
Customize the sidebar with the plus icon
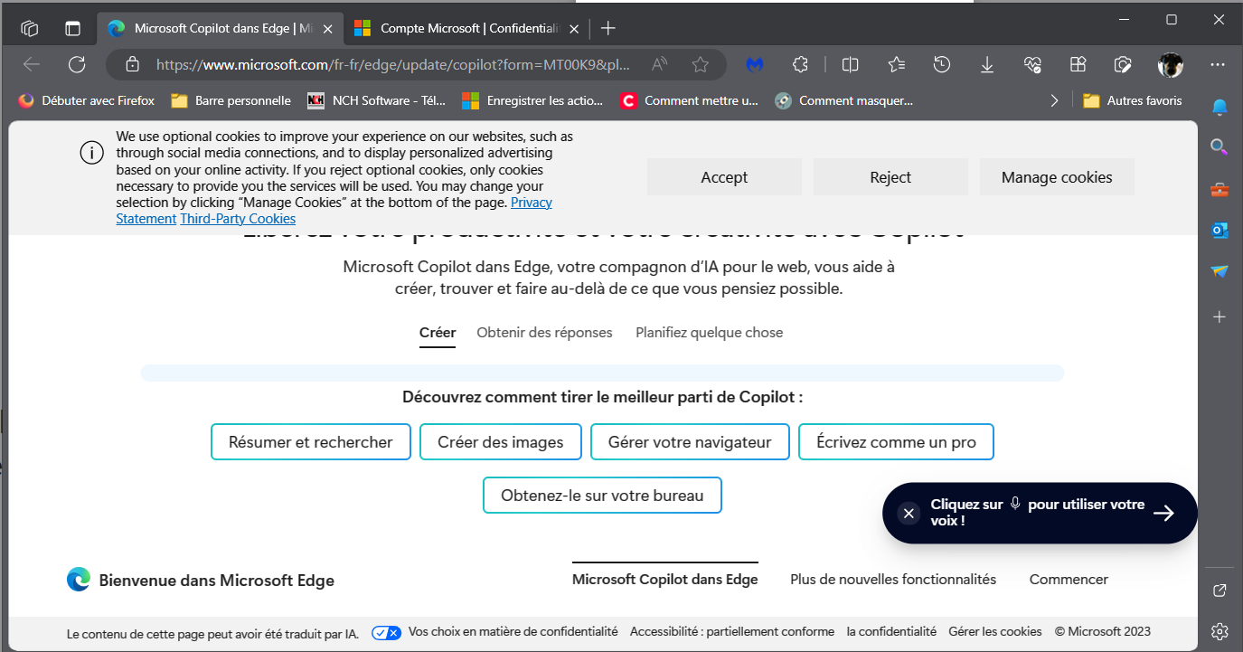click(1219, 317)
